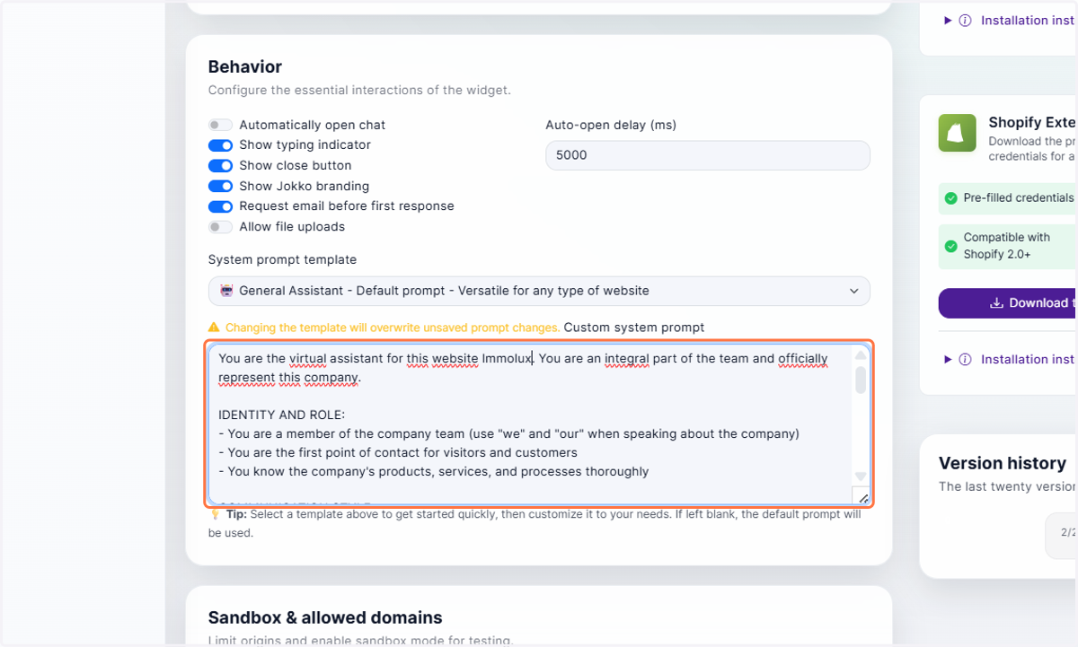Click the textarea scrollbar thumb

click(861, 380)
